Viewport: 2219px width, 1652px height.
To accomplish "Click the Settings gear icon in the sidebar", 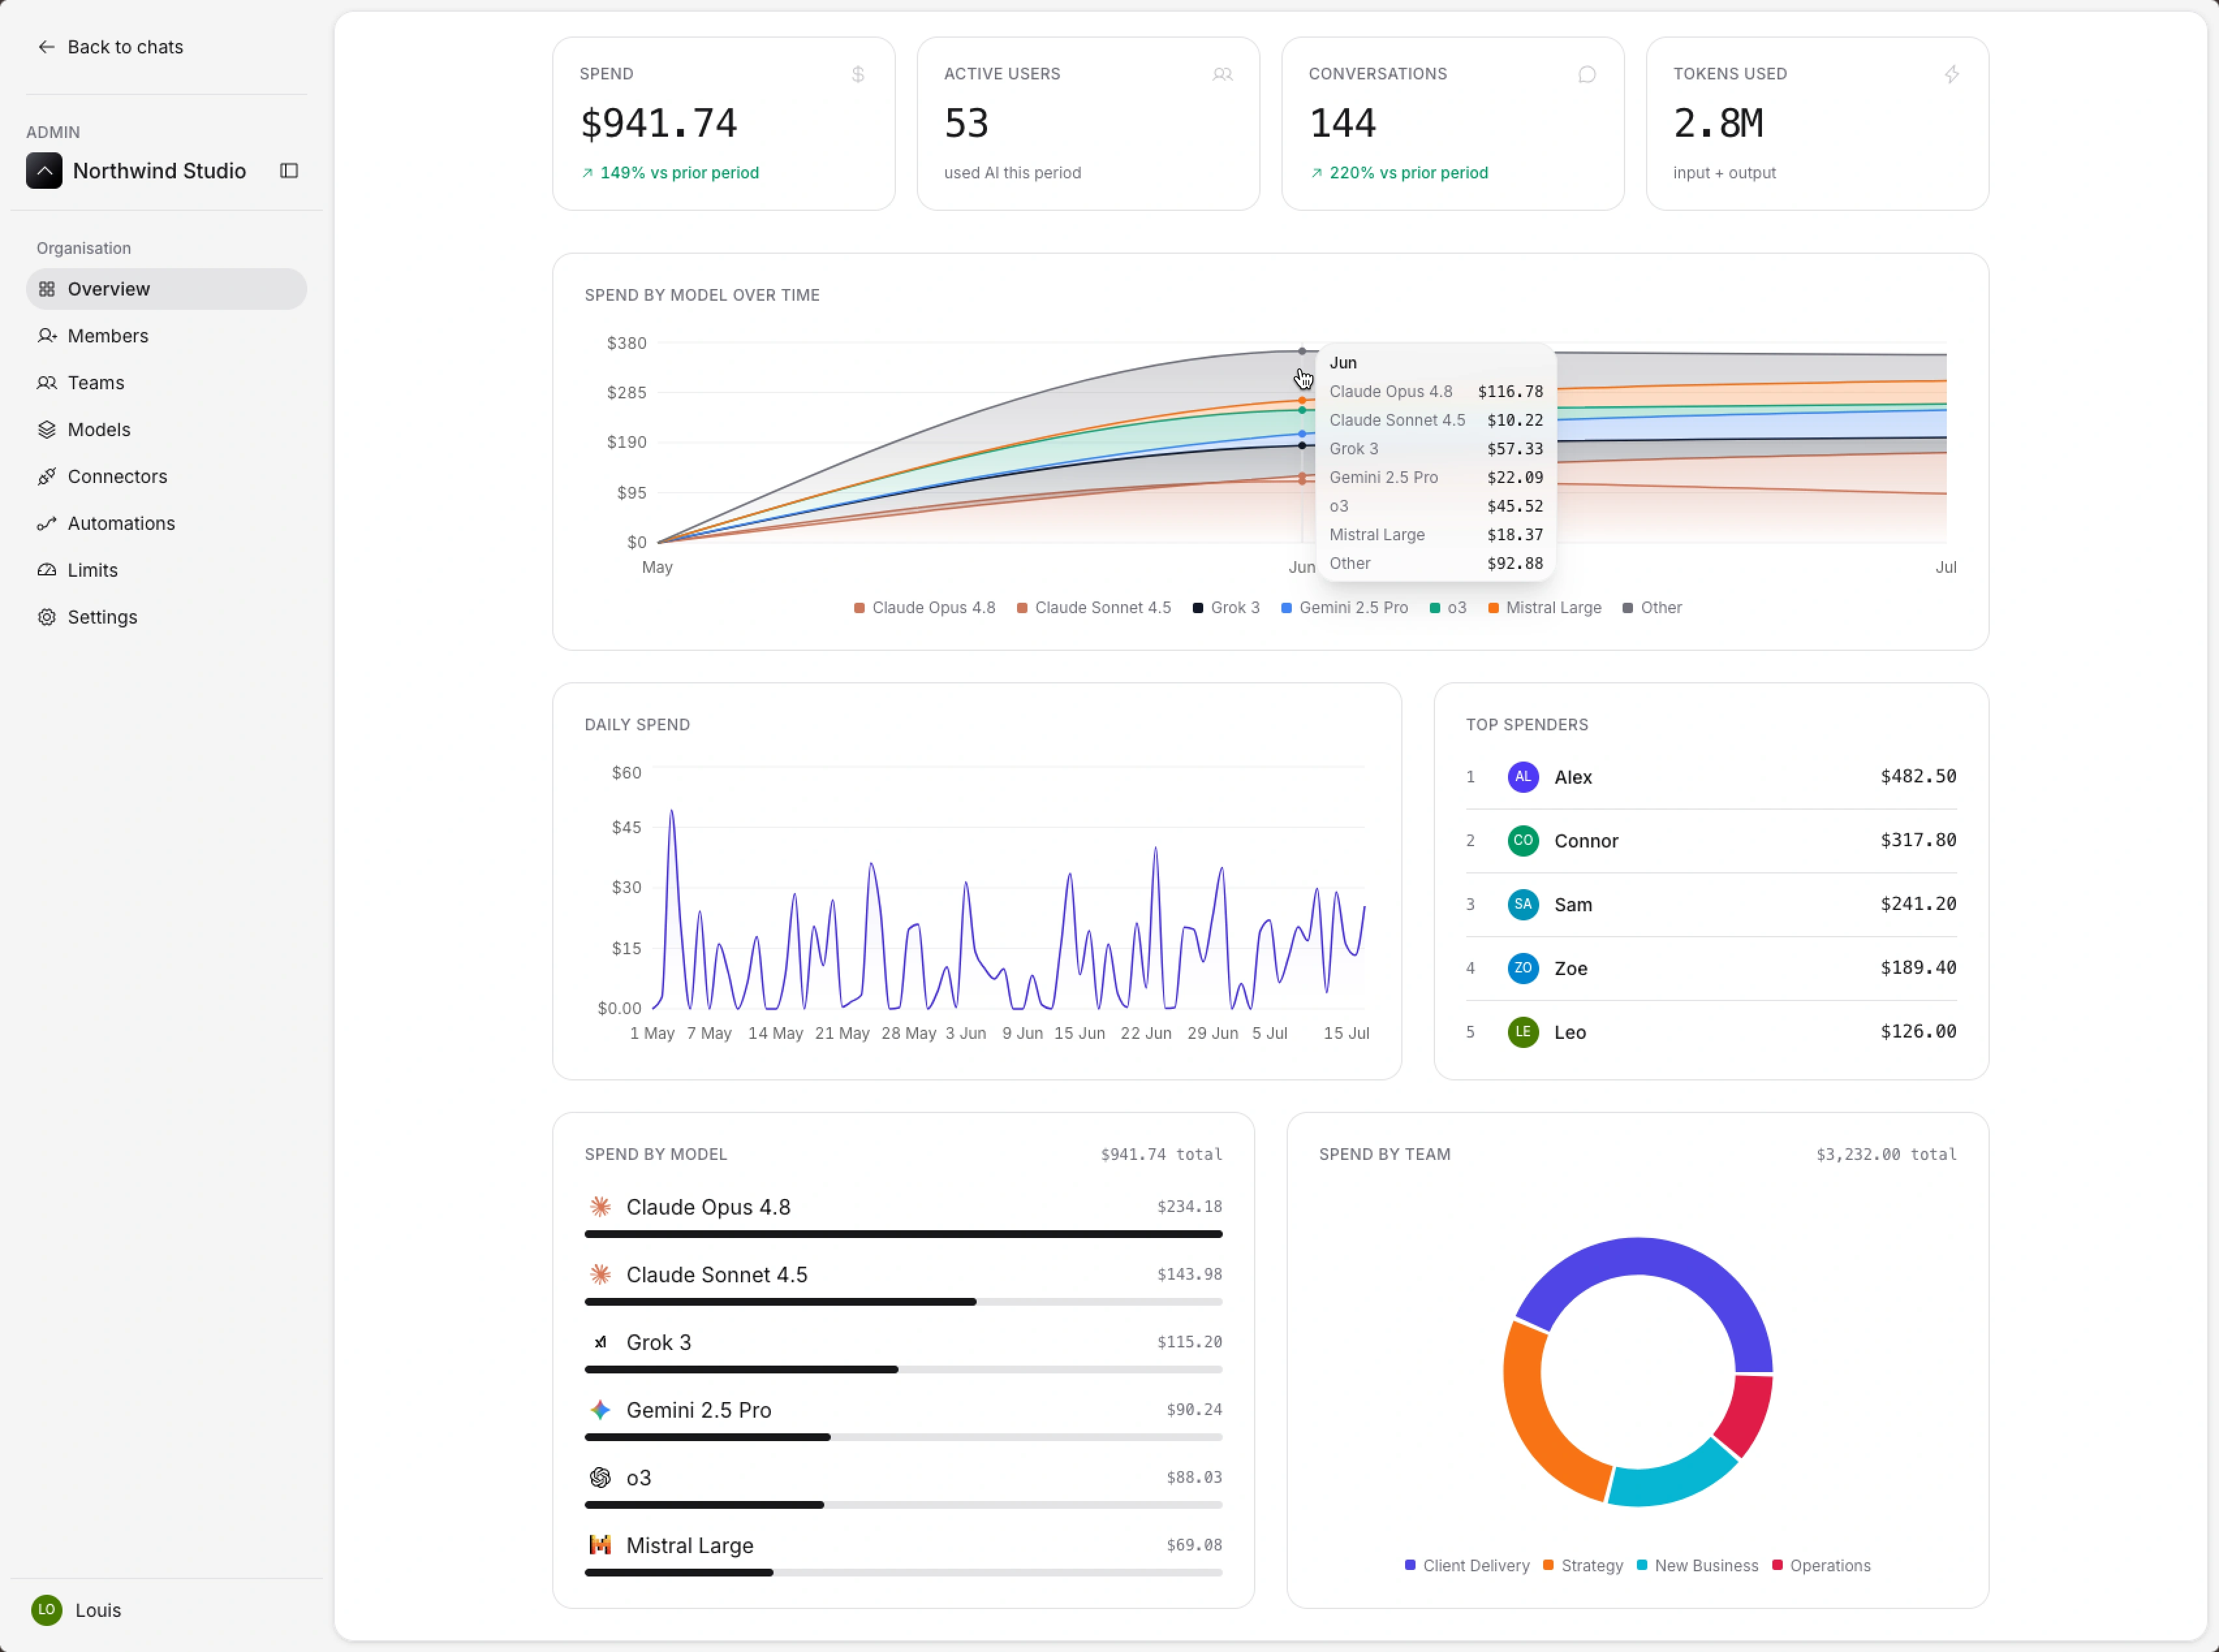I will (x=47, y=617).
